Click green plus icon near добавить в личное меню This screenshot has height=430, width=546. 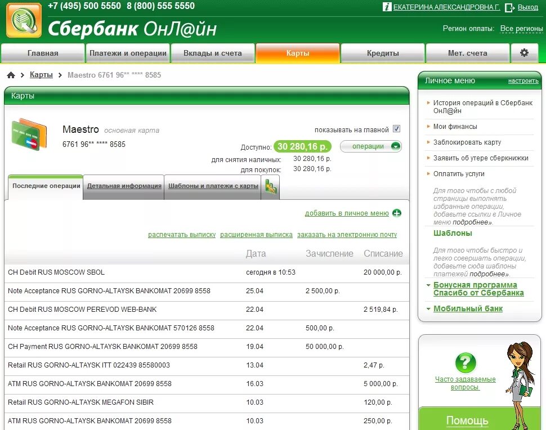[x=397, y=213]
